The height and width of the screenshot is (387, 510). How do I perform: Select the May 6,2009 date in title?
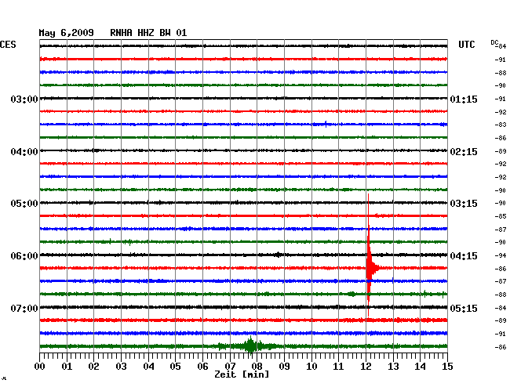[x=67, y=33]
